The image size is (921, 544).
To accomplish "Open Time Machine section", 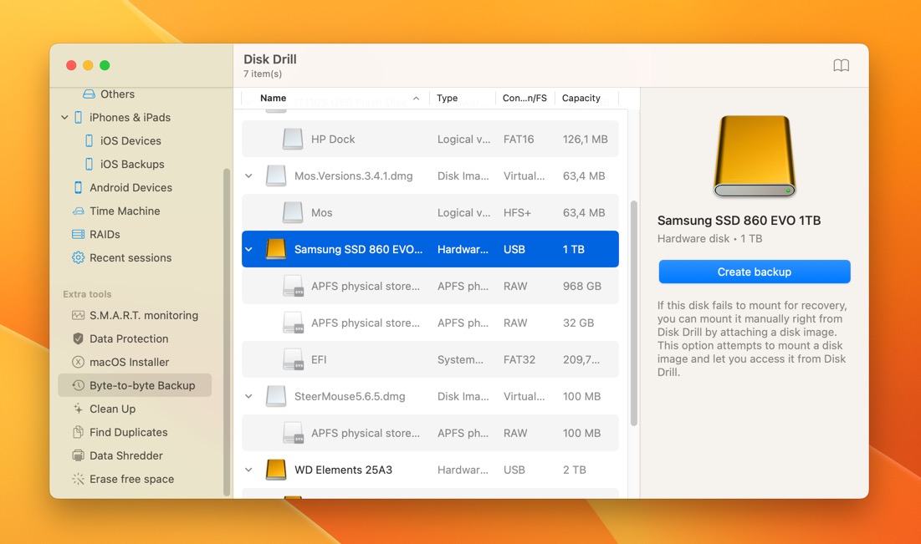I will [125, 211].
